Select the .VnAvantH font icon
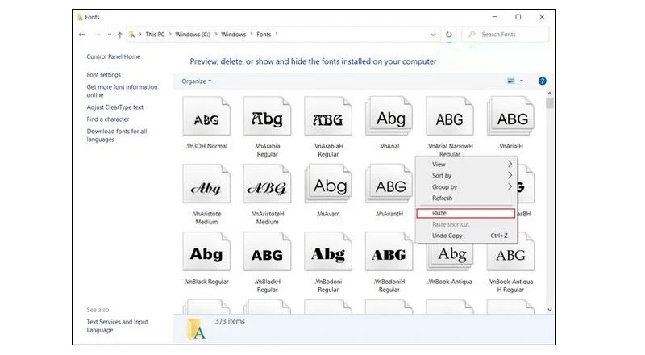Image resolution: width=645 pixels, height=355 pixels. point(389,184)
